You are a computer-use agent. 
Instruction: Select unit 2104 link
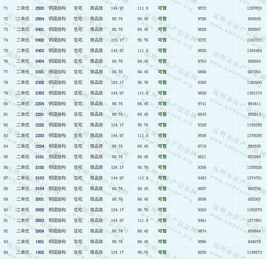click(x=39, y=189)
